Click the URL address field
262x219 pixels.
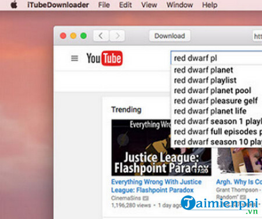(257, 36)
